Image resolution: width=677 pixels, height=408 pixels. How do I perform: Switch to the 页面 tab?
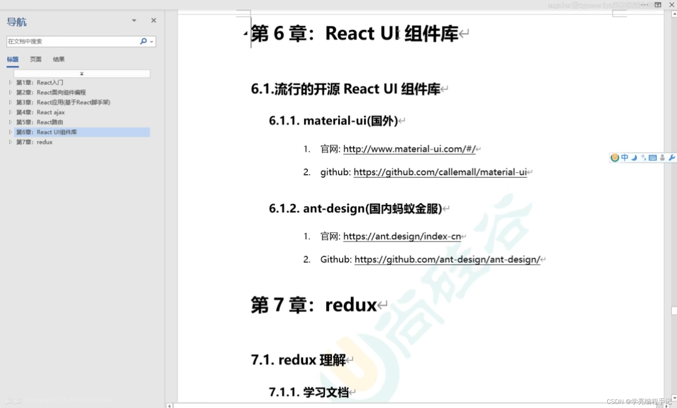(36, 60)
